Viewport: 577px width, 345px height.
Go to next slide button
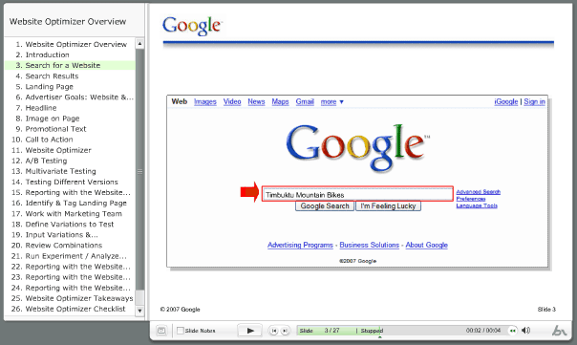click(285, 331)
